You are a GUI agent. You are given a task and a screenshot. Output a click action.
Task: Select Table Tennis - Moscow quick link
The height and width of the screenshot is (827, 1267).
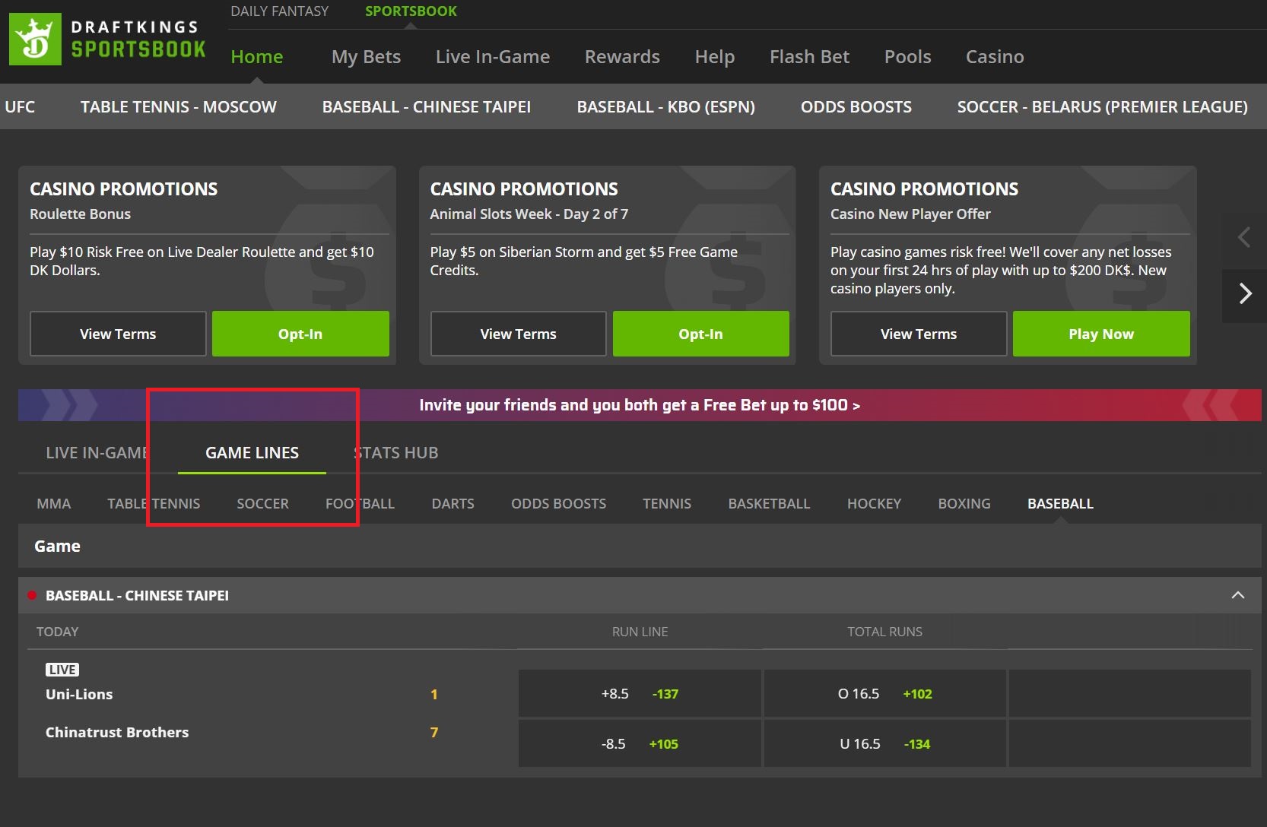(179, 107)
